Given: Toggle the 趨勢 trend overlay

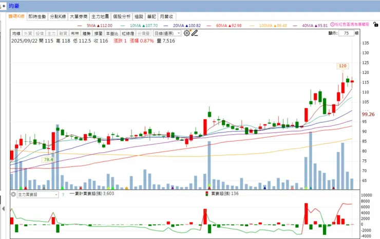Looking at the screenshot, I should (86, 33).
